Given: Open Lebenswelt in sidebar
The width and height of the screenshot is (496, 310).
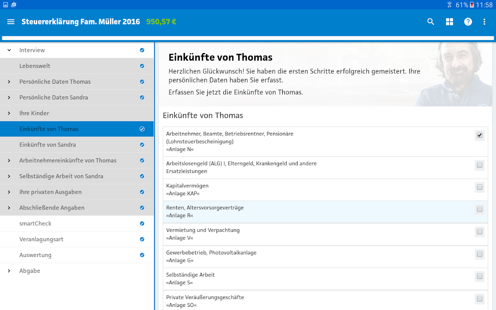Looking at the screenshot, I should (77, 66).
